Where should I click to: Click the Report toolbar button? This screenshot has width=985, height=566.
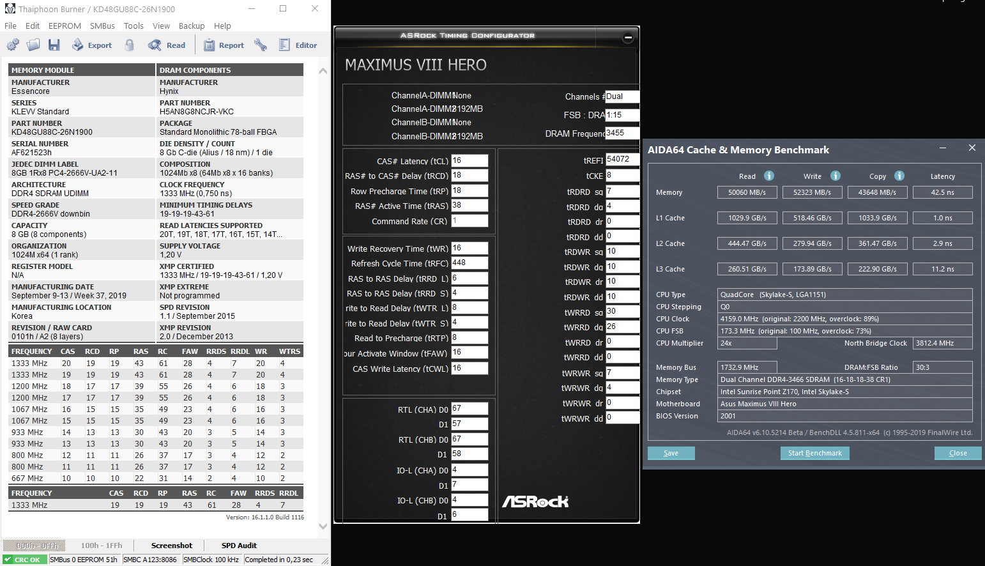pos(224,45)
